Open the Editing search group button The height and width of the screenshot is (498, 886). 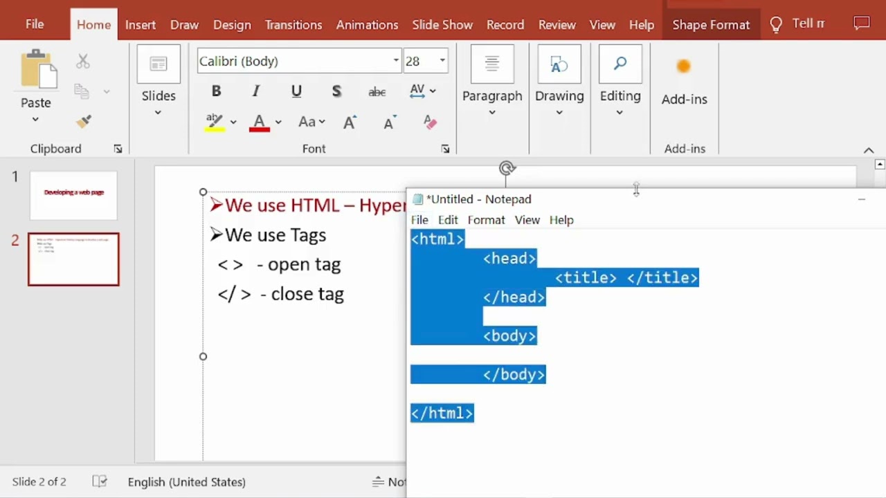coord(620,82)
